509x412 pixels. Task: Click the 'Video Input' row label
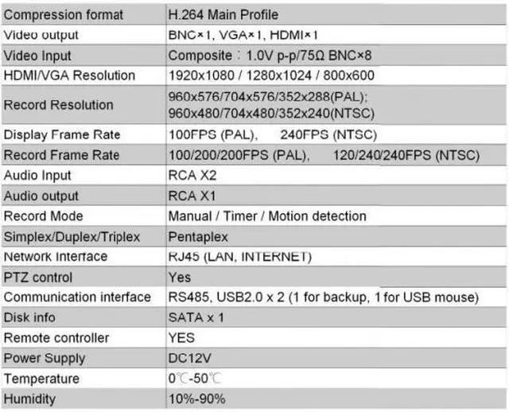37,56
